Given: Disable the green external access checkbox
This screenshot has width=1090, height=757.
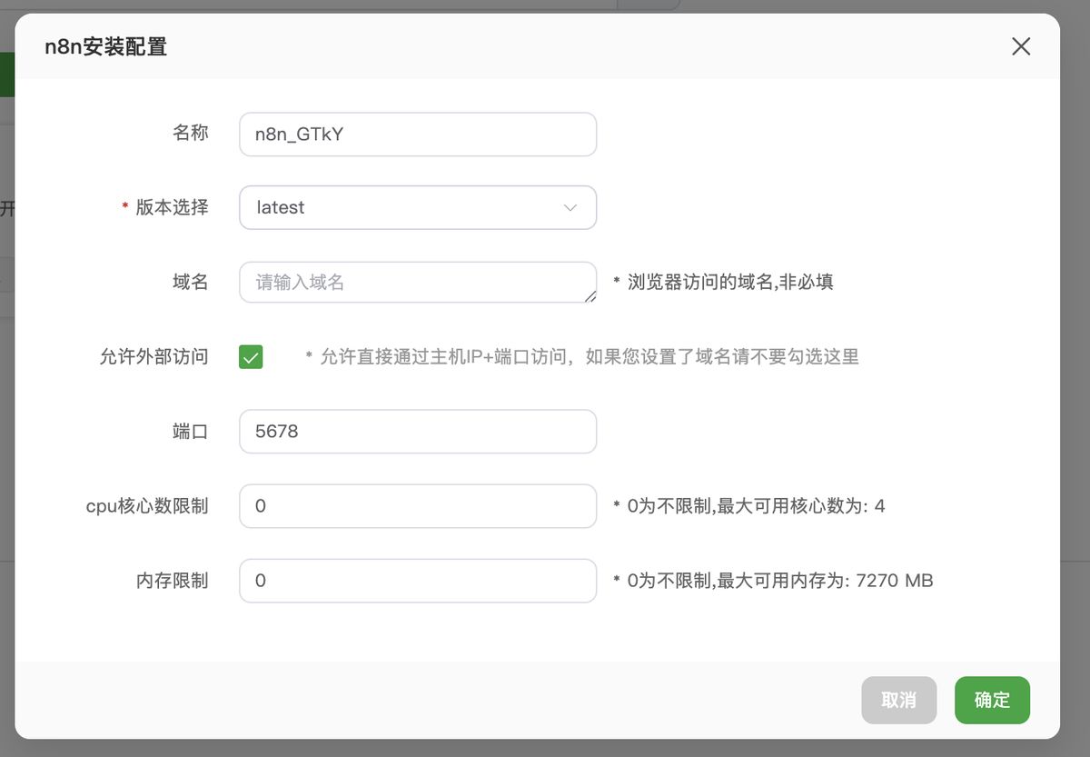Looking at the screenshot, I should pos(251,356).
